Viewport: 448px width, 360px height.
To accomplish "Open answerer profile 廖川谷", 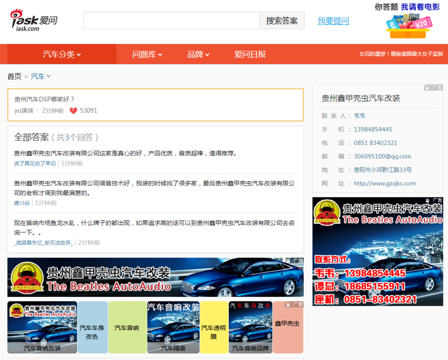I will tap(22, 203).
